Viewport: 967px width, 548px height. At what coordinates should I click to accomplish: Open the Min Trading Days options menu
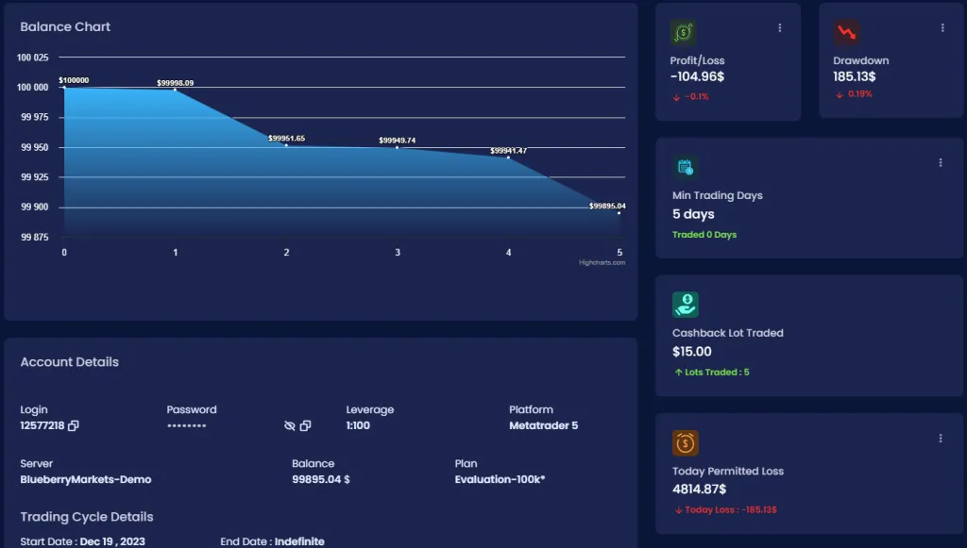coord(940,162)
